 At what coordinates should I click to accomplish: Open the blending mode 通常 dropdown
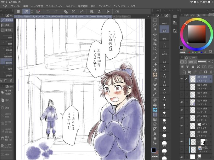pos(192,62)
